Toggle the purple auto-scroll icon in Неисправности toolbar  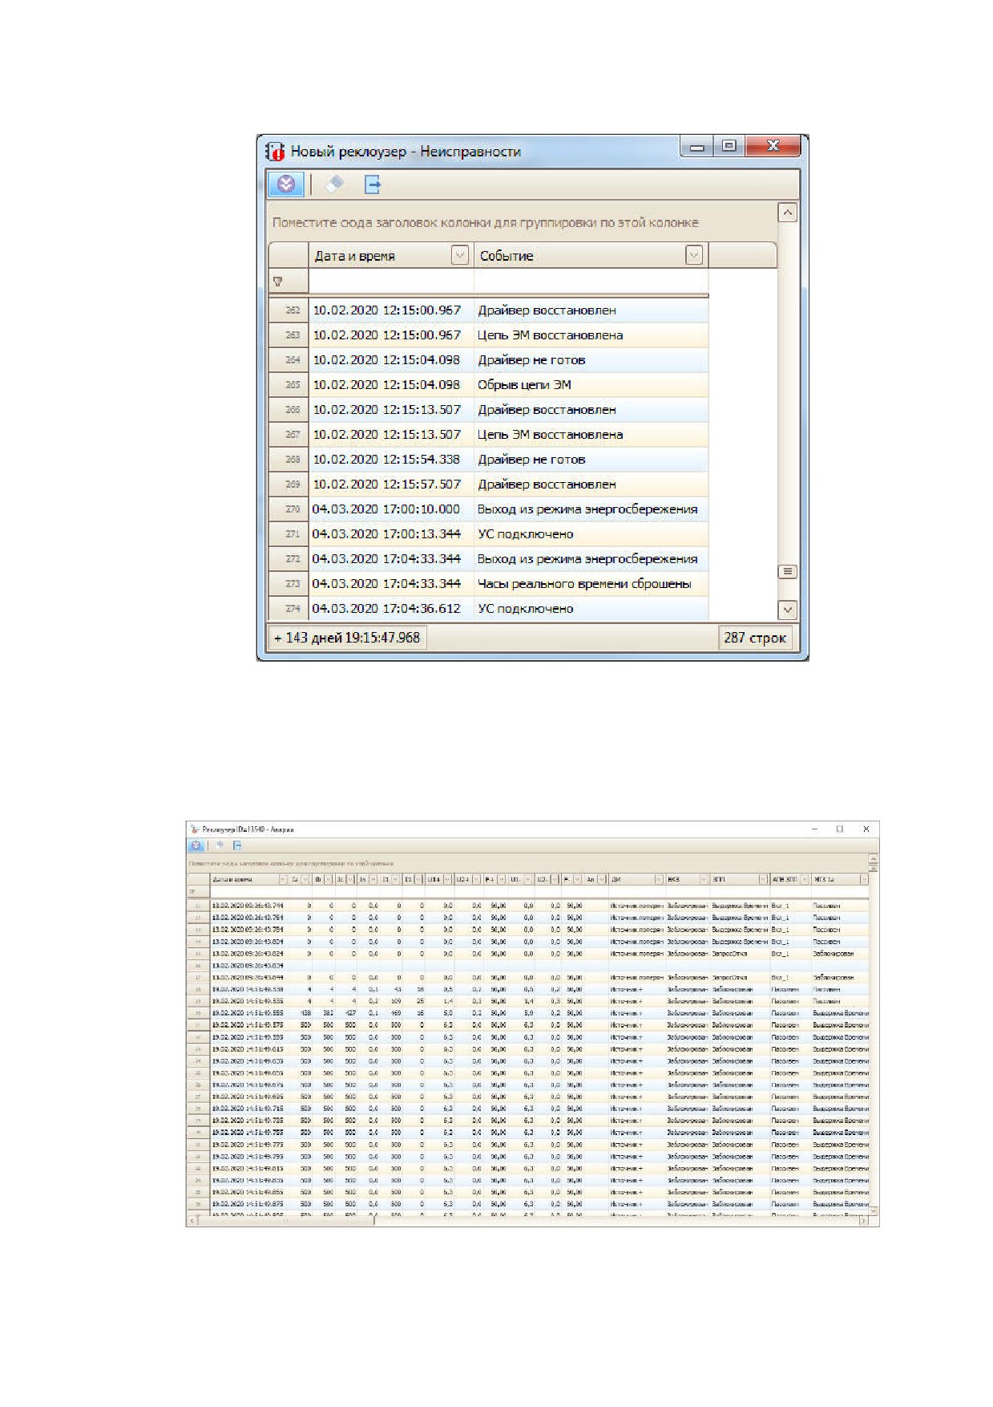pyautogui.click(x=286, y=184)
